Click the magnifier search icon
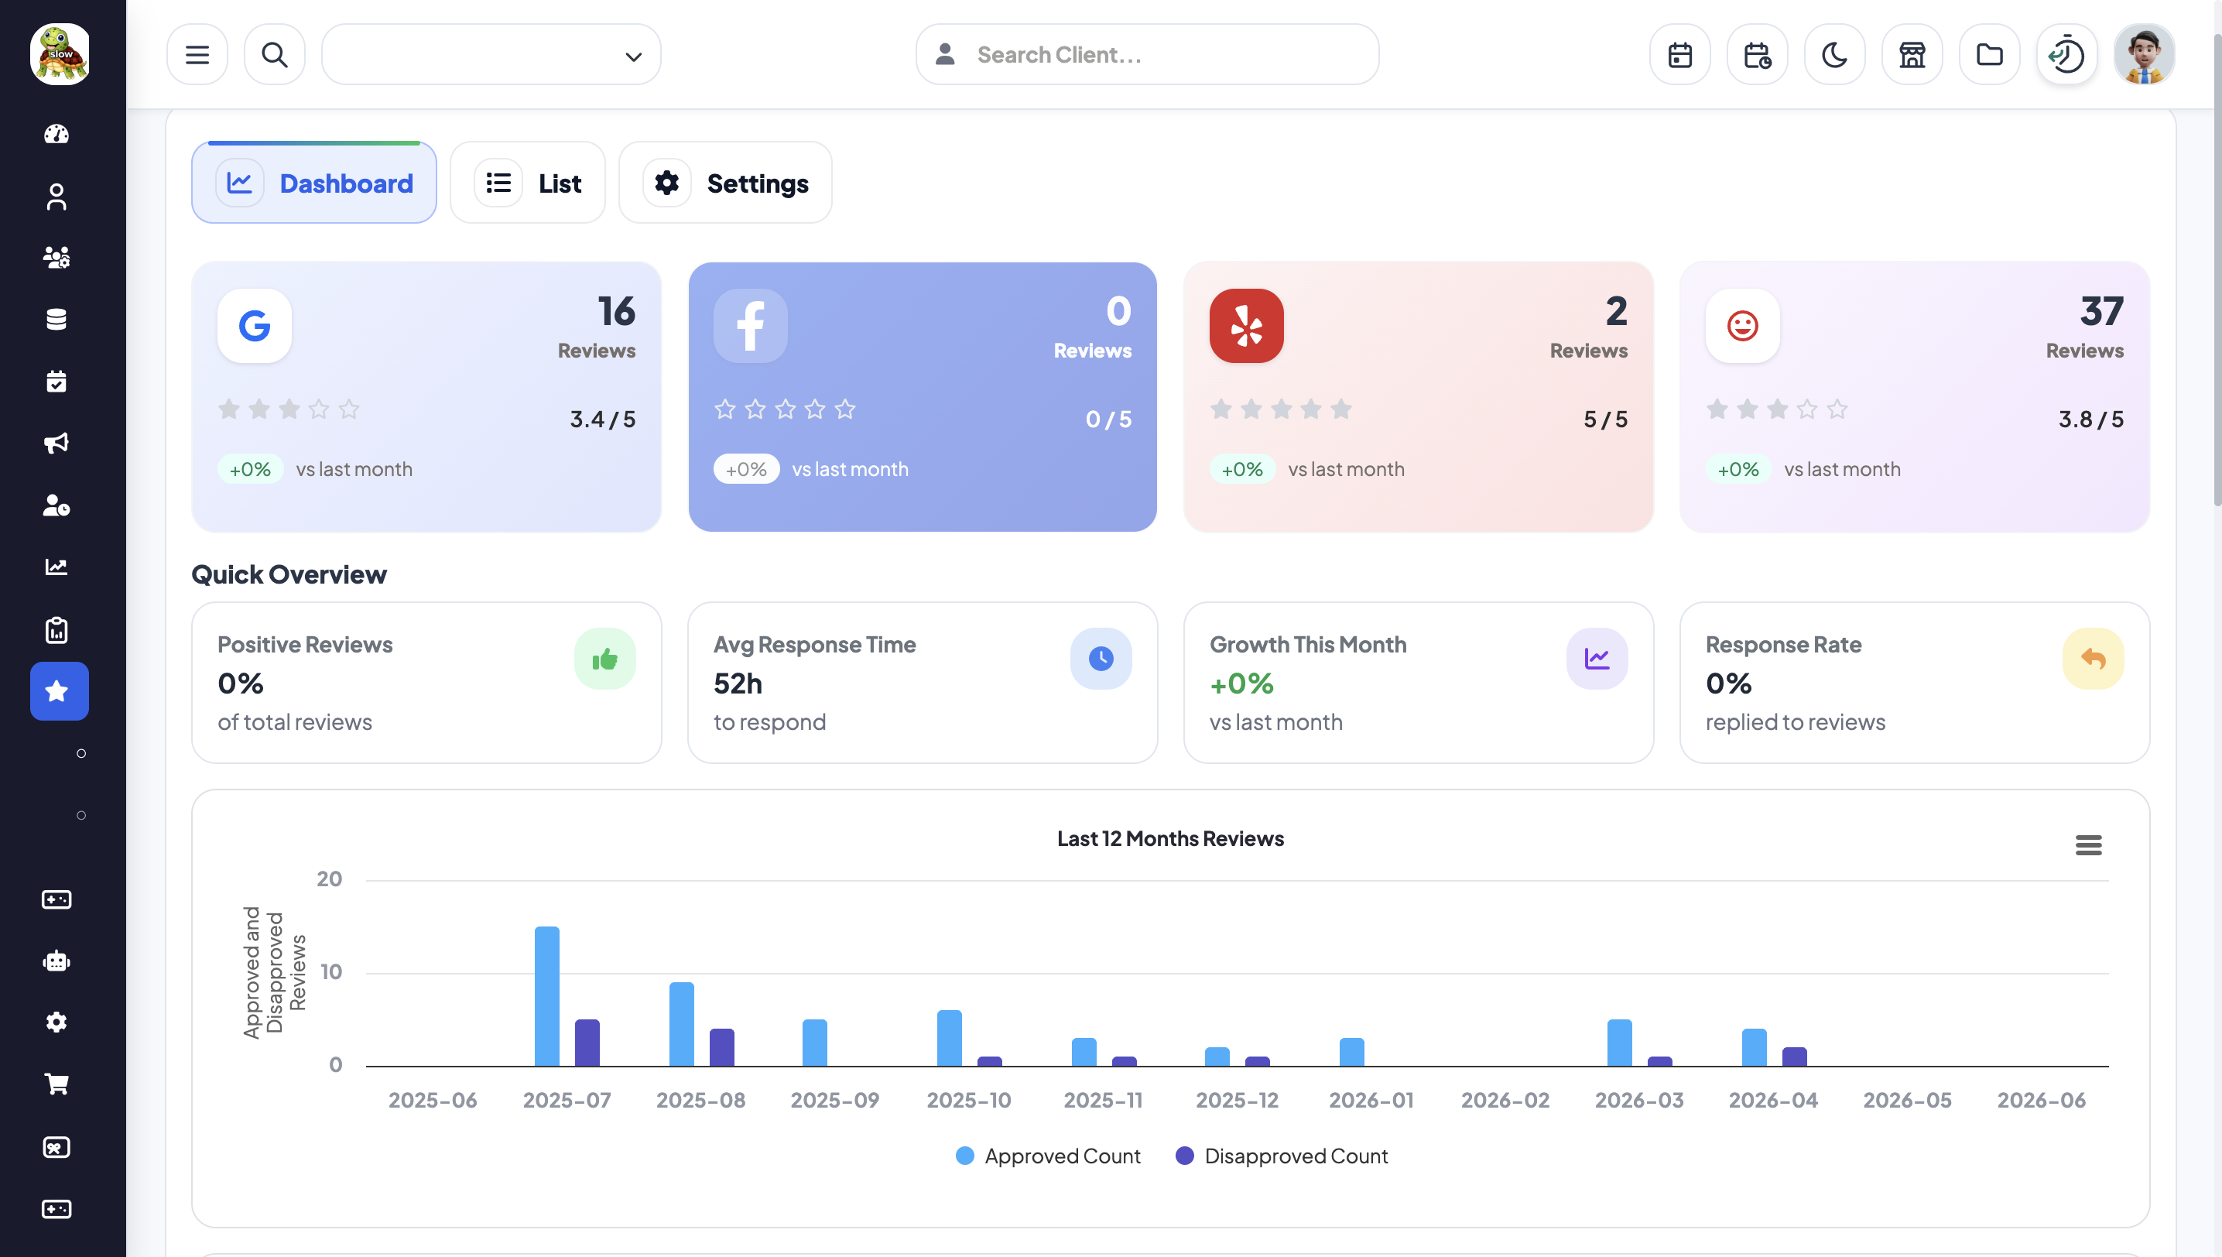Screen dimensions: 2222x1257 pos(275,54)
